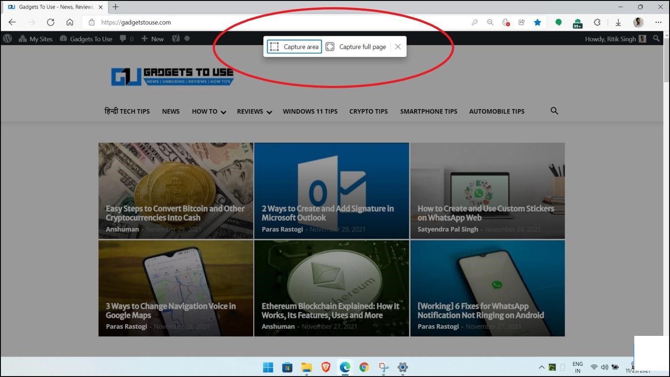Image resolution: width=670 pixels, height=377 pixels.
Task: Click author Anshuman under the Bitcoin article
Action: [122, 229]
